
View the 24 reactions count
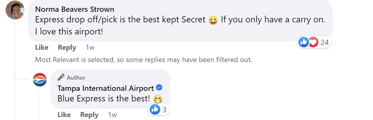(x=324, y=43)
